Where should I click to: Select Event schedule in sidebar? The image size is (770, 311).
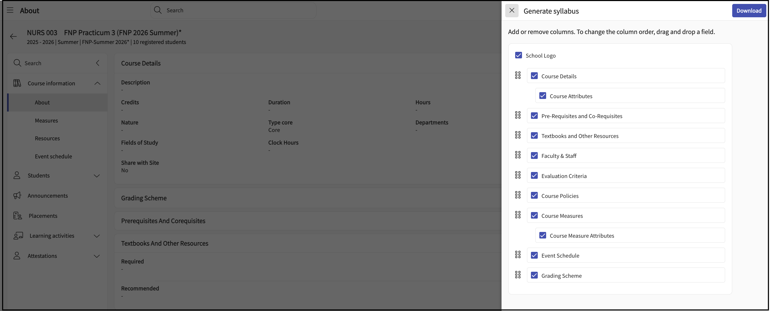(x=53, y=156)
